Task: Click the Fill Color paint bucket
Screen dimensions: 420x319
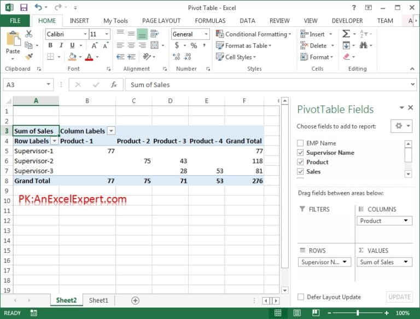Action: 72,56
